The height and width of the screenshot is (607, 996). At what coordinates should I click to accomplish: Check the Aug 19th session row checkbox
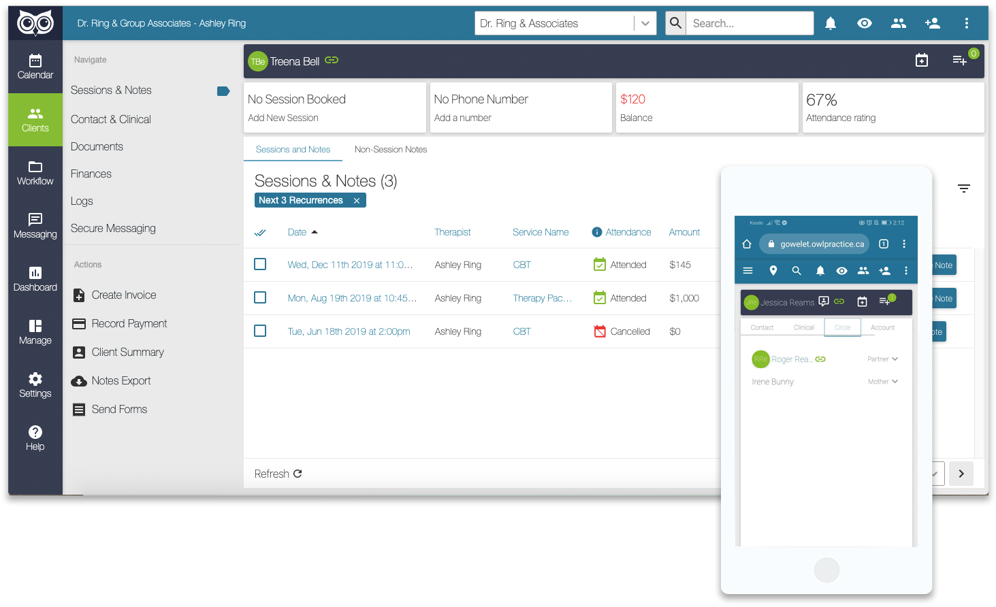pyautogui.click(x=259, y=297)
